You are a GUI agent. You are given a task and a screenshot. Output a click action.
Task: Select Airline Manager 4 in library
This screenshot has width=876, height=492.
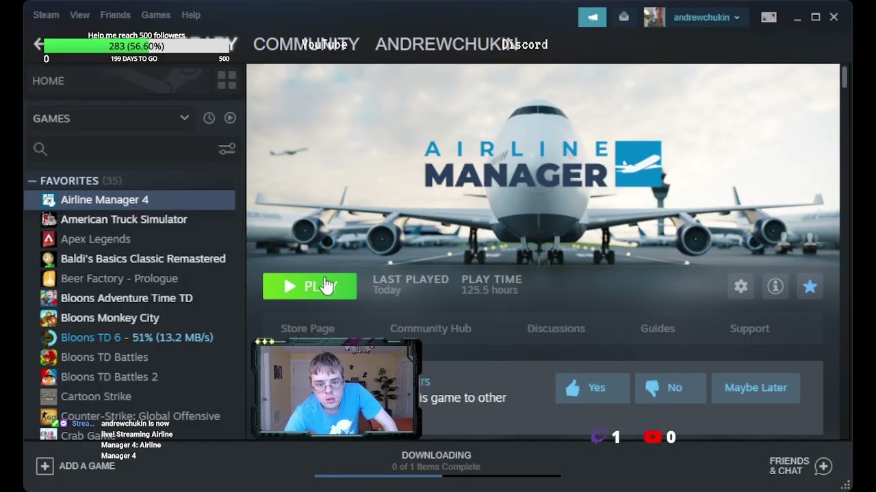click(130, 200)
